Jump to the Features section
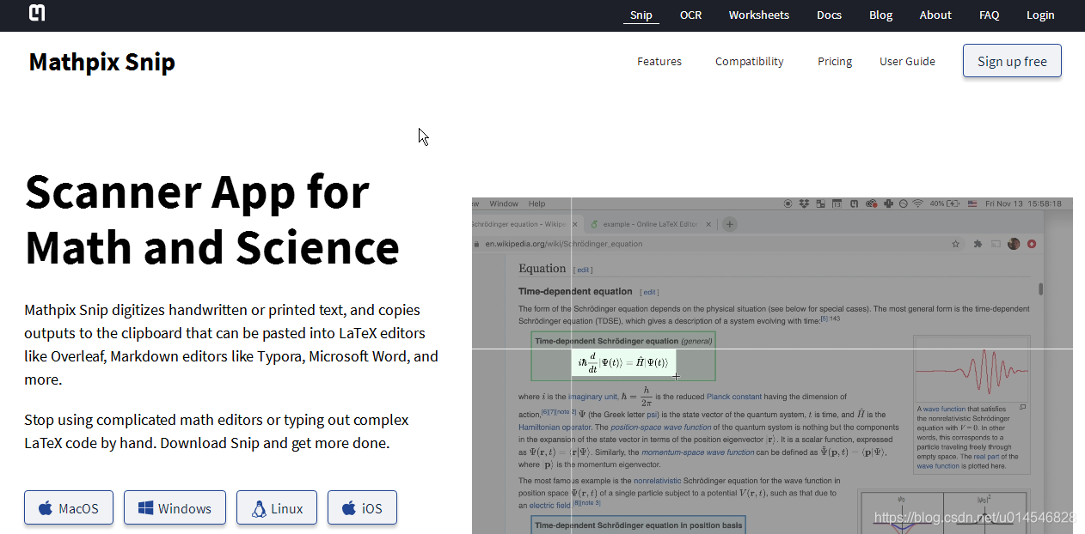Image resolution: width=1085 pixels, height=534 pixels. pyautogui.click(x=659, y=61)
